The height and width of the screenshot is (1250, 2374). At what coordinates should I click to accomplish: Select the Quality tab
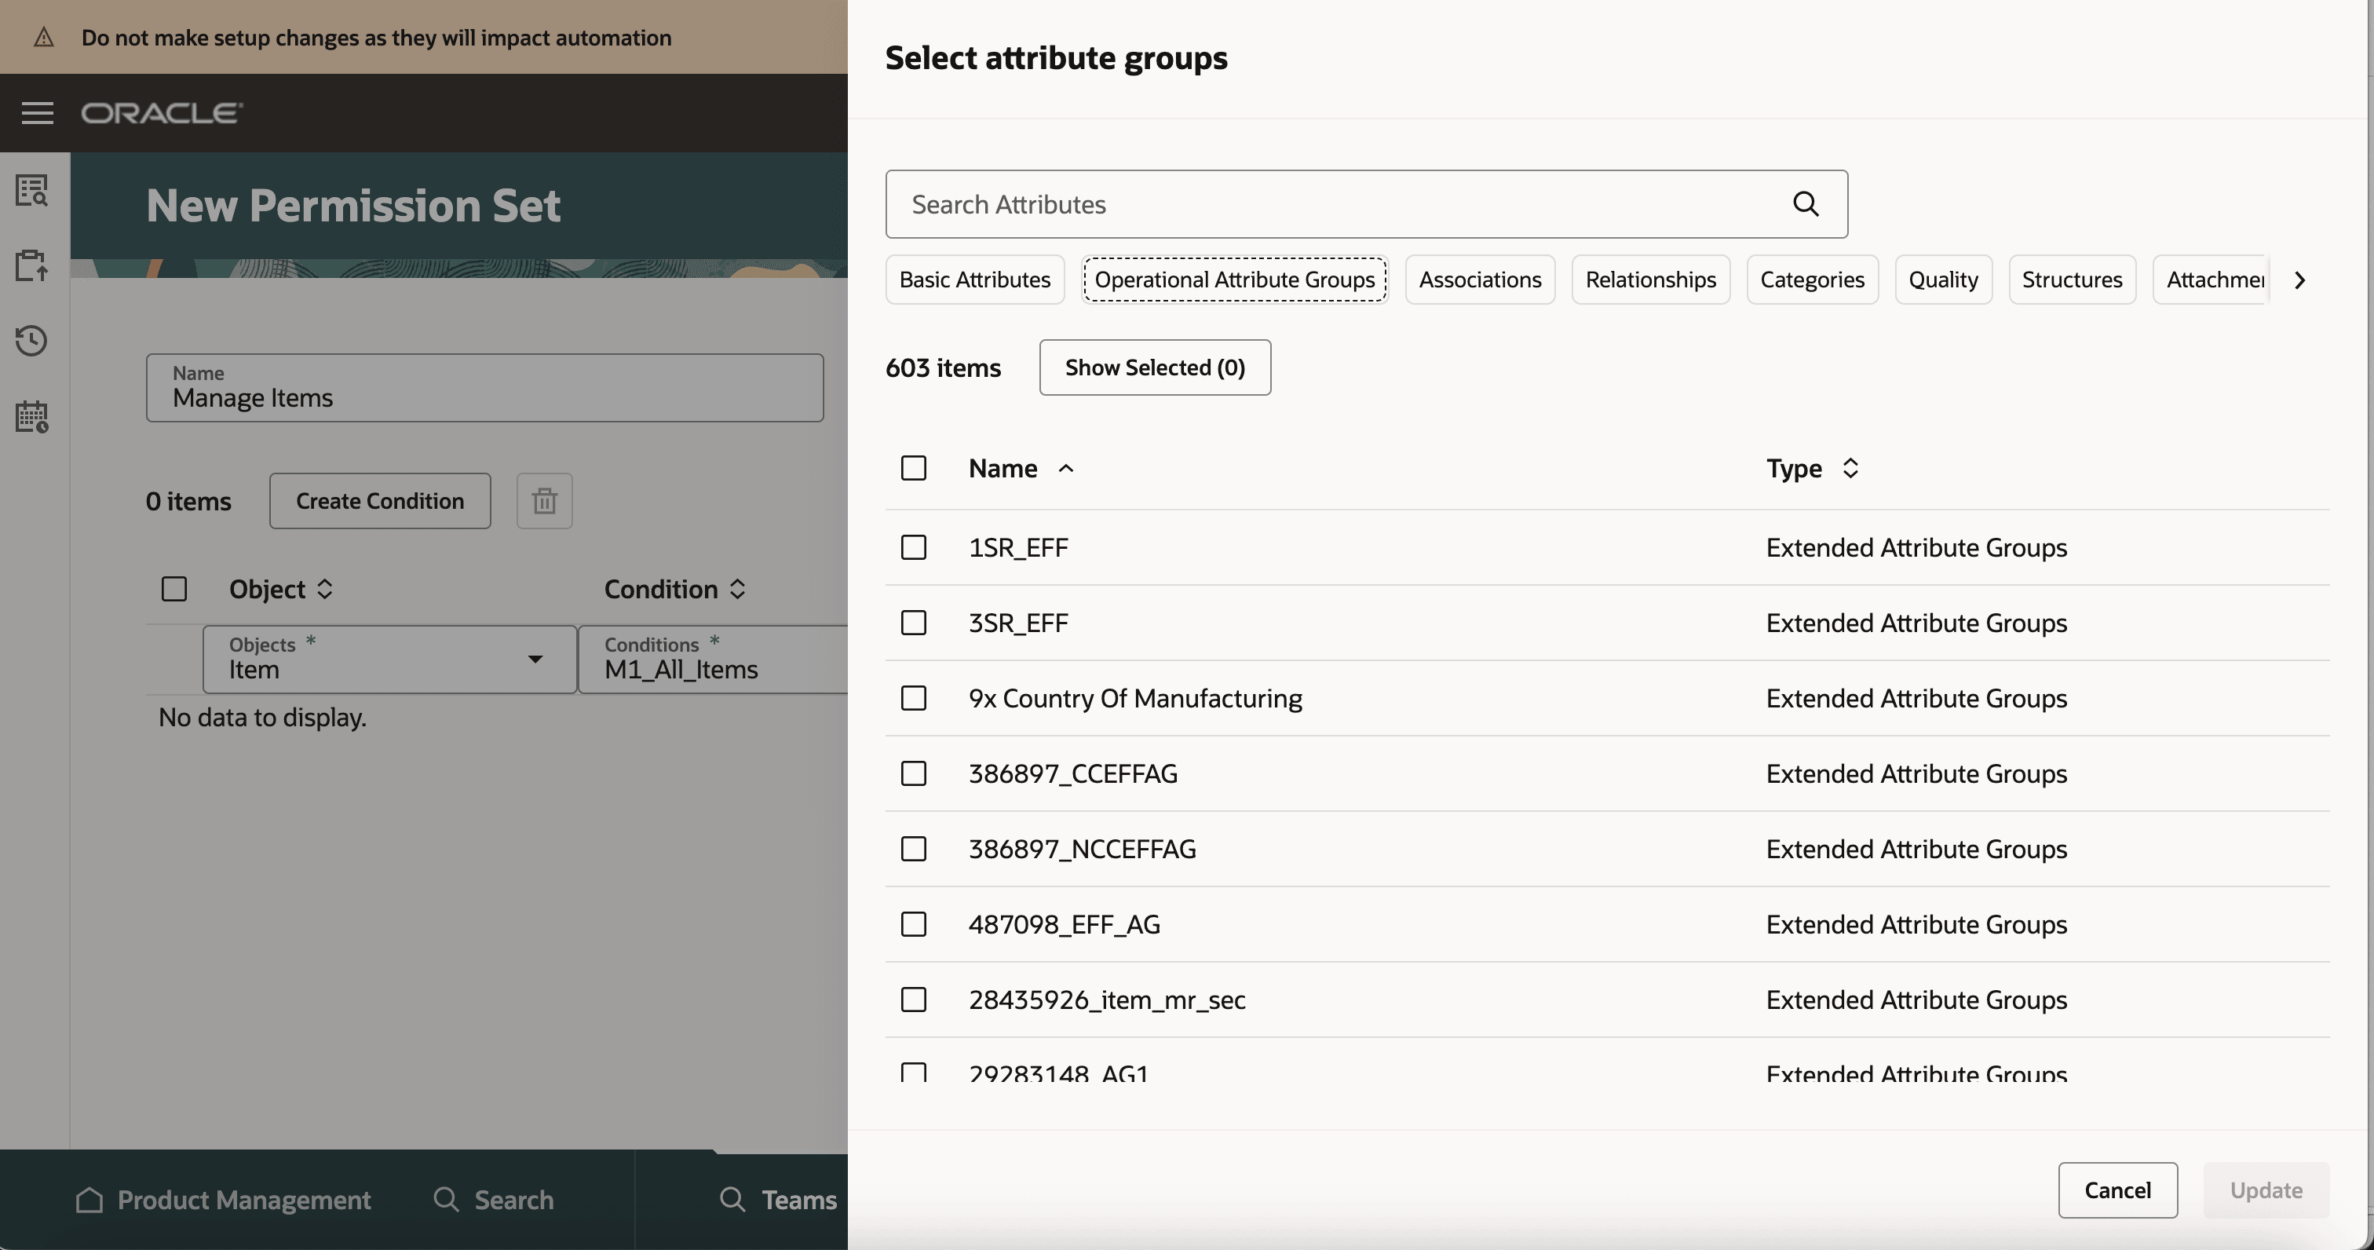point(1944,280)
